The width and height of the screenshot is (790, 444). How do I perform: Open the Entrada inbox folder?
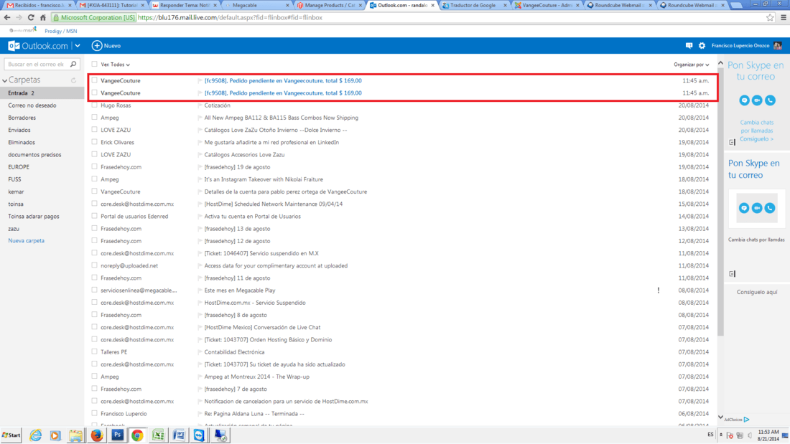point(42,93)
